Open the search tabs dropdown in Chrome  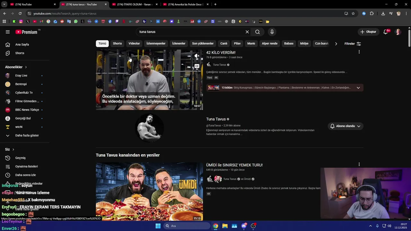4,4
